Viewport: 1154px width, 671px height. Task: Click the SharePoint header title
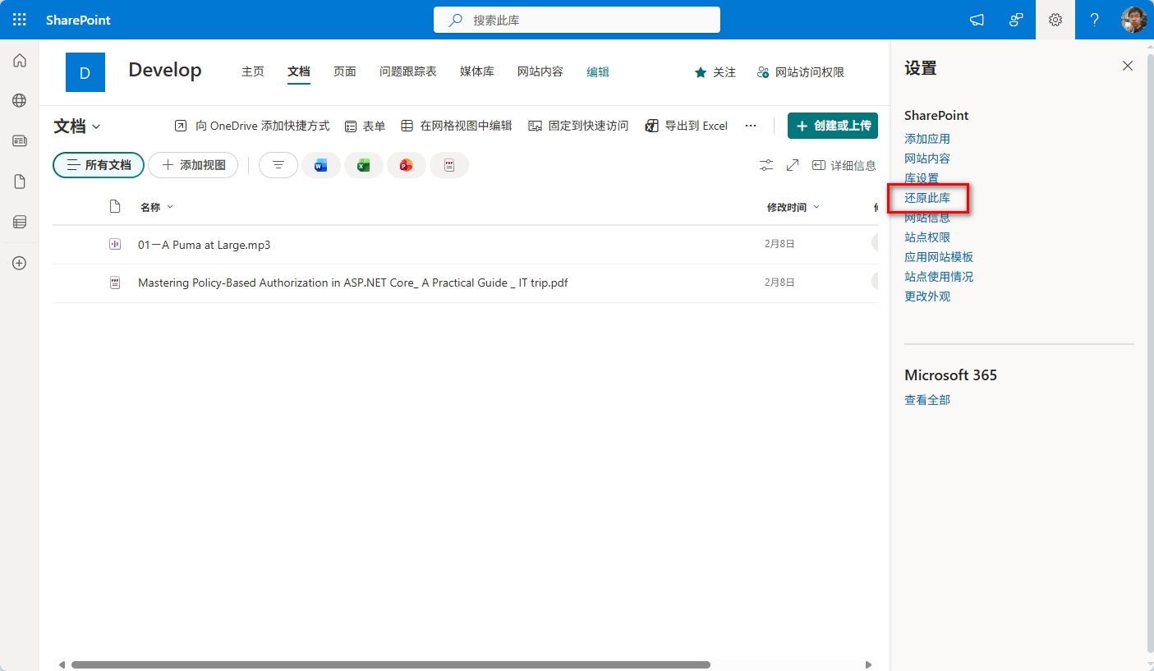coord(79,20)
